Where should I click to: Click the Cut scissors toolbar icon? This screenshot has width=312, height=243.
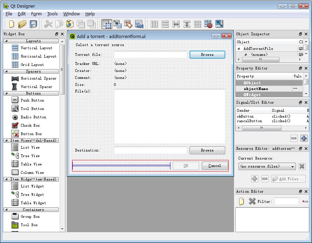pos(48,24)
